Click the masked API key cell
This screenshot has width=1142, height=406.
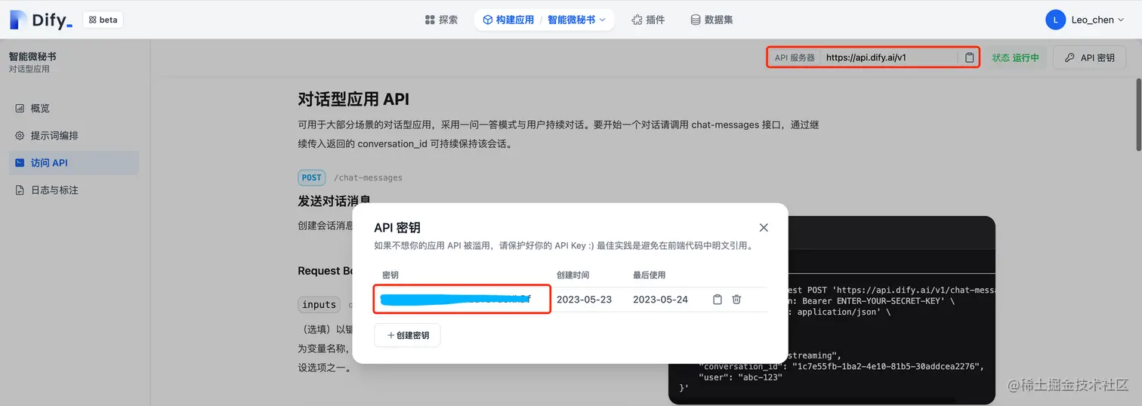click(x=462, y=300)
